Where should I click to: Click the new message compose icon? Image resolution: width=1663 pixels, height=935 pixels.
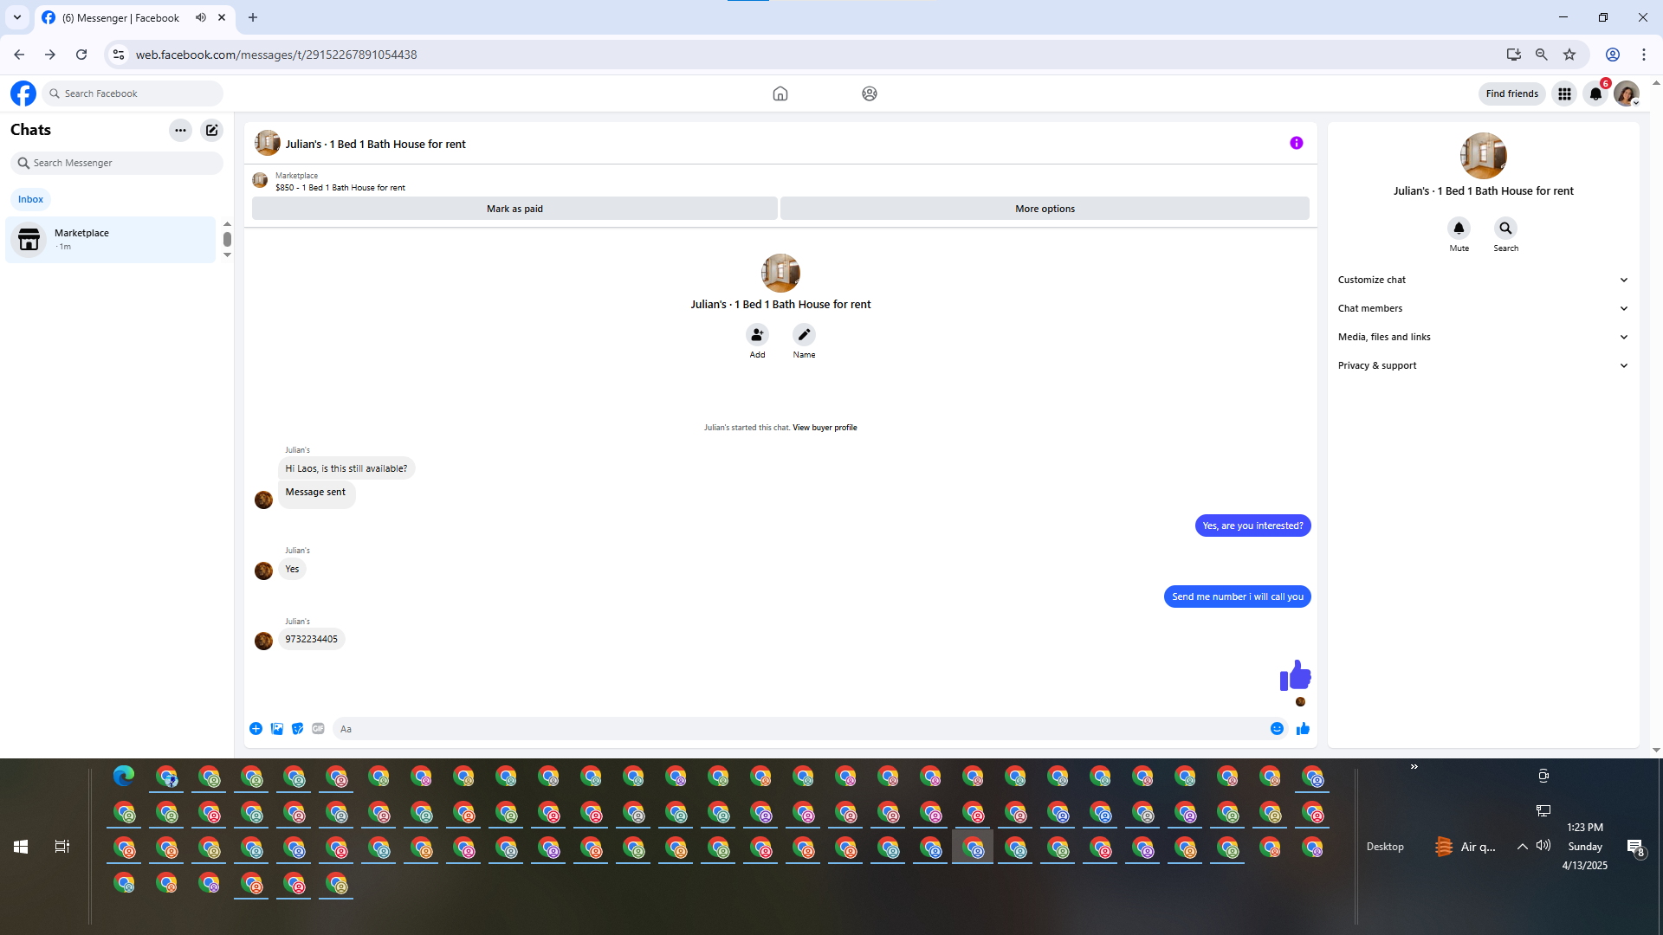coord(211,130)
